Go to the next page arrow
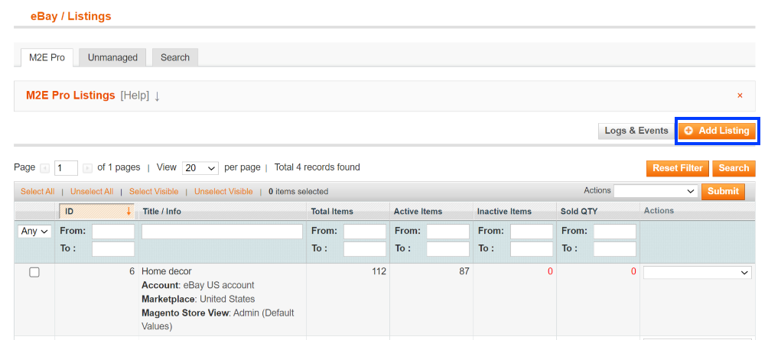The height and width of the screenshot is (340, 768). [x=87, y=168]
